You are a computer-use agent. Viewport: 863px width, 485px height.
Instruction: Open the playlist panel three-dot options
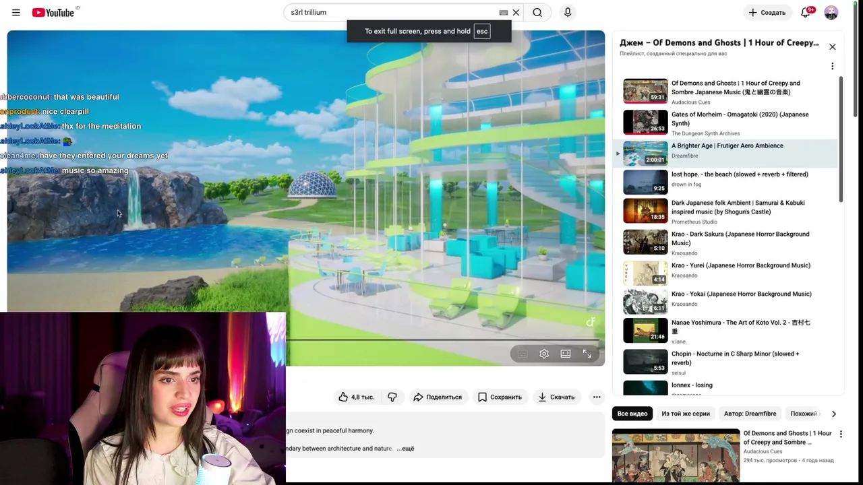(833, 66)
